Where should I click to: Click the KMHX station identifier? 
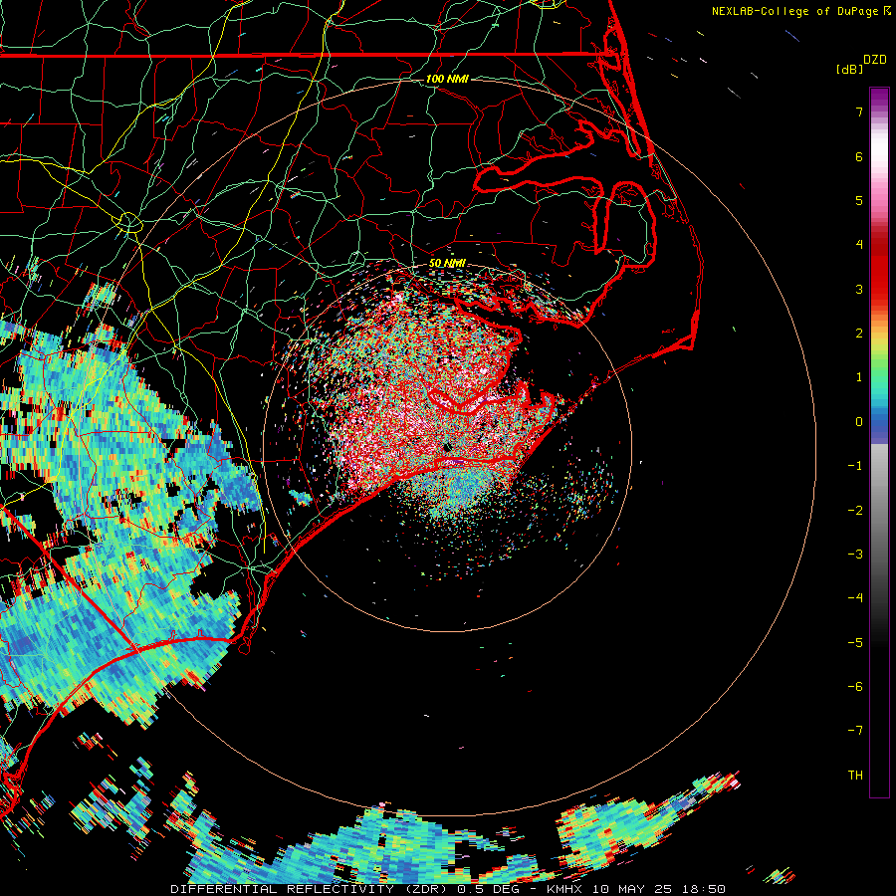pyautogui.click(x=564, y=889)
